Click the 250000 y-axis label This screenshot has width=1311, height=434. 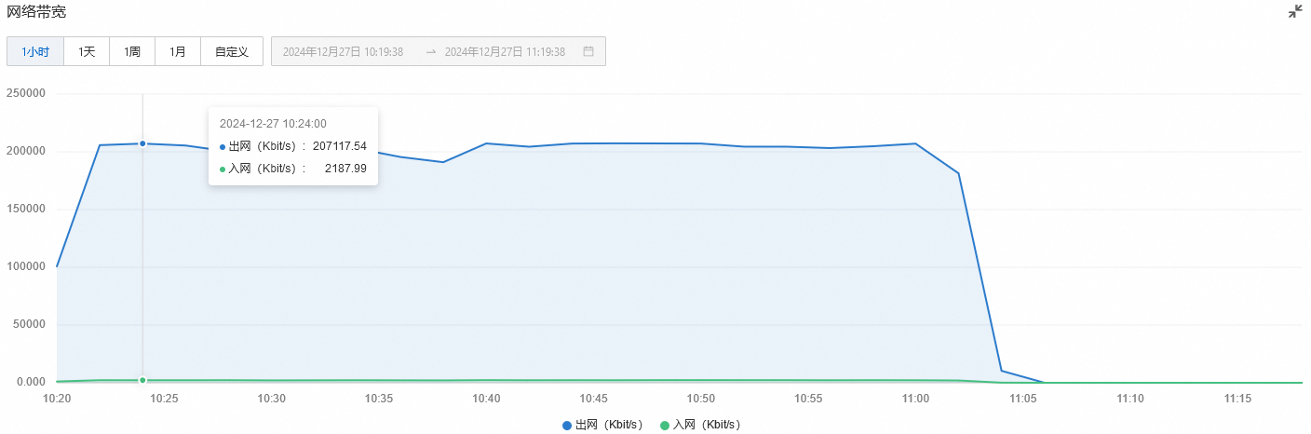25,93
